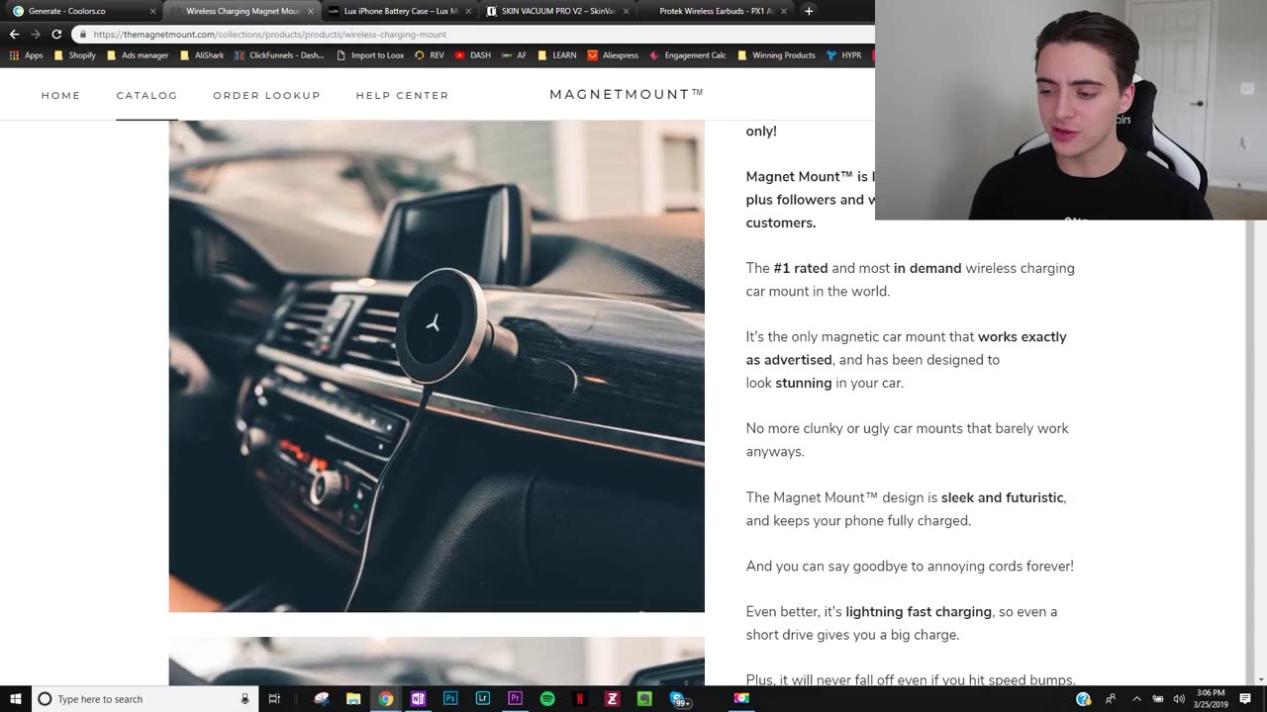
Task: Open the DASH YouTube bookmark
Action: click(x=473, y=55)
